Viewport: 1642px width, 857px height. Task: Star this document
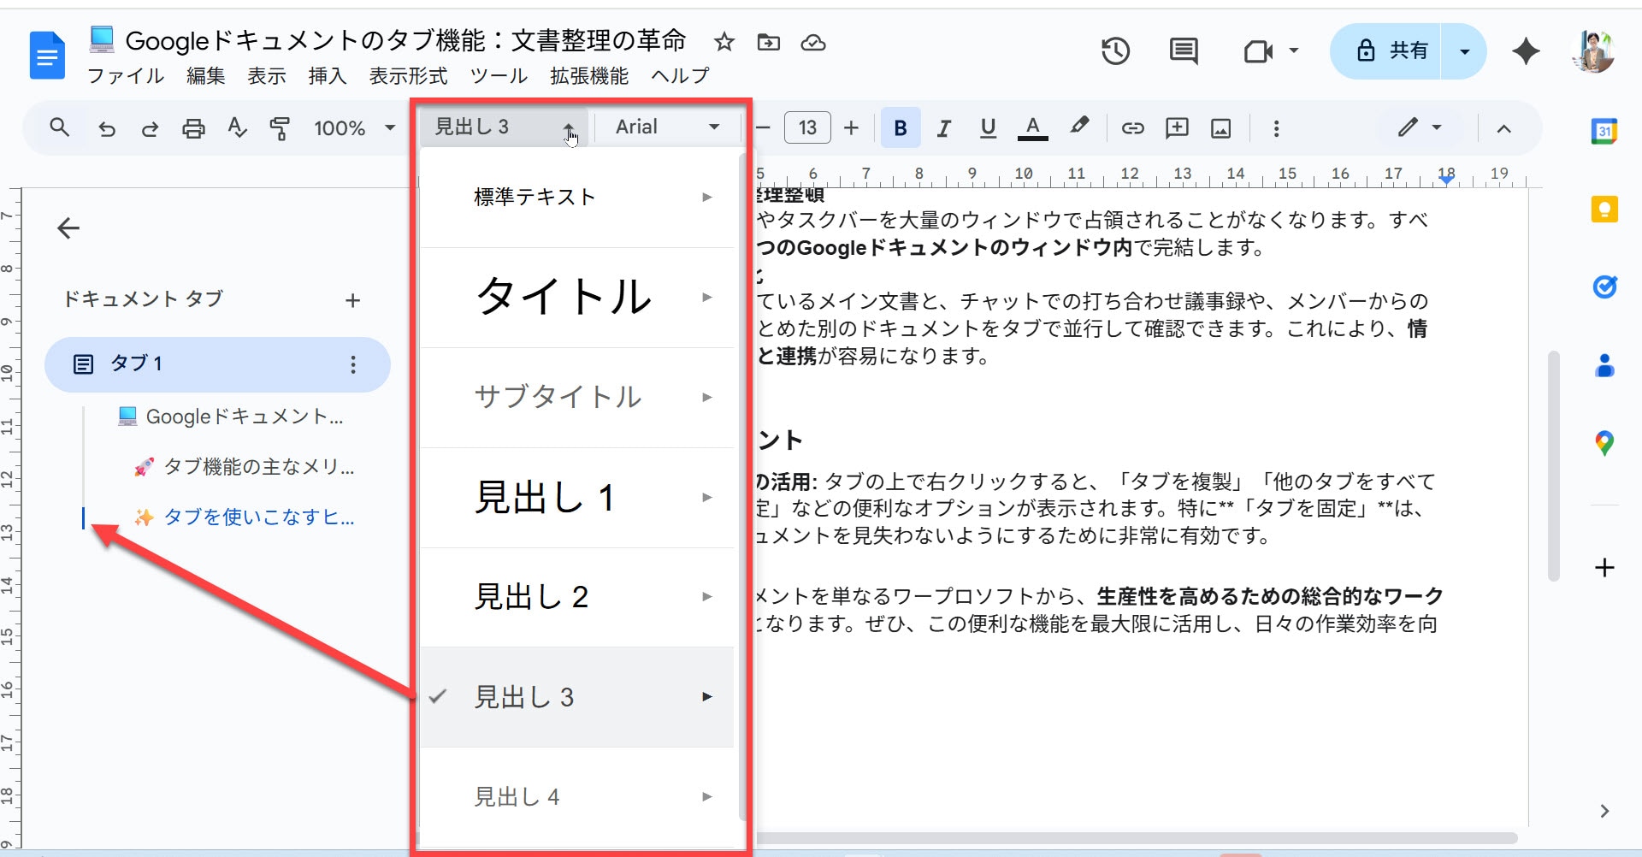(x=724, y=42)
